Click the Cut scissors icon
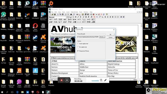 coord(58,14)
